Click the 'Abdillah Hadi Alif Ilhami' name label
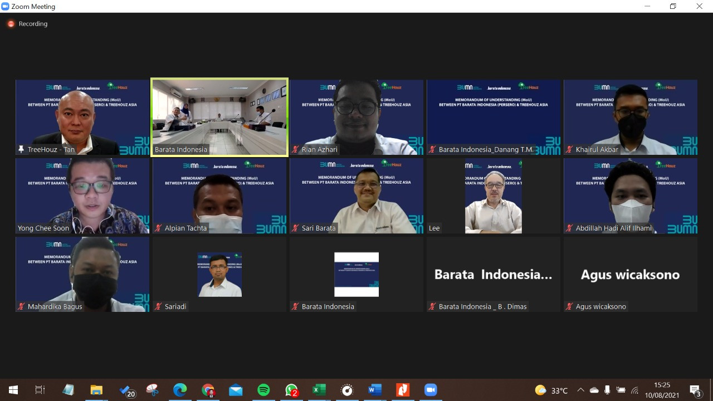Image resolution: width=713 pixels, height=401 pixels. (614, 228)
